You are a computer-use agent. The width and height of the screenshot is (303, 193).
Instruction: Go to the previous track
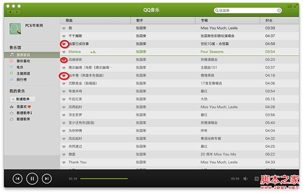click(17, 178)
